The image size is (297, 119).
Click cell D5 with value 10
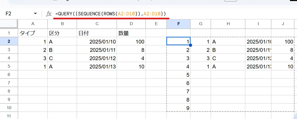click(x=131, y=66)
